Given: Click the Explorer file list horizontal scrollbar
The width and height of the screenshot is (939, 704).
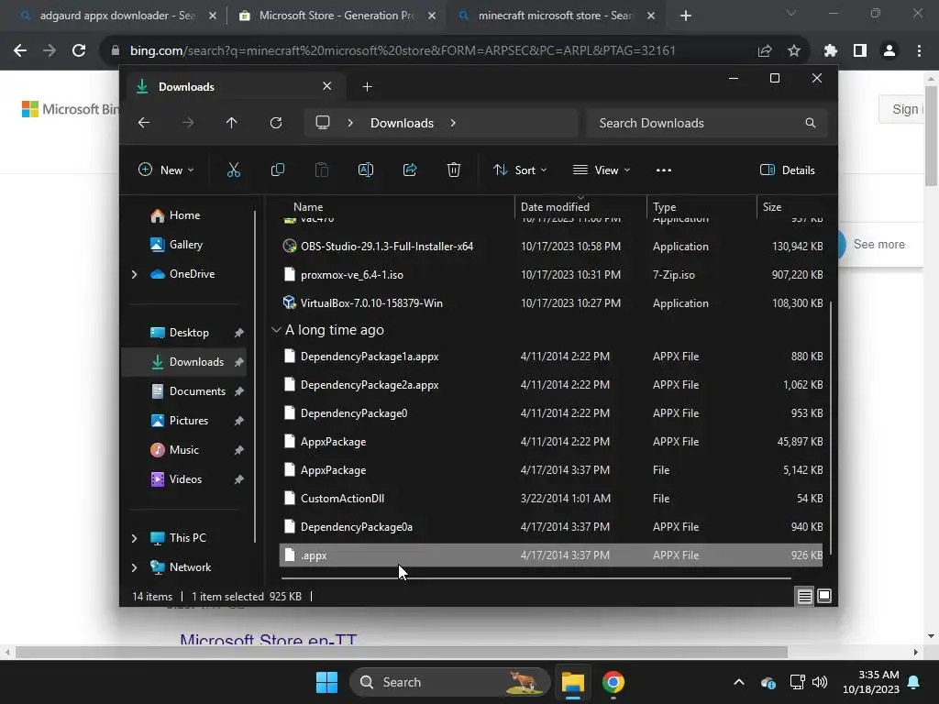Looking at the screenshot, I should pos(536,578).
